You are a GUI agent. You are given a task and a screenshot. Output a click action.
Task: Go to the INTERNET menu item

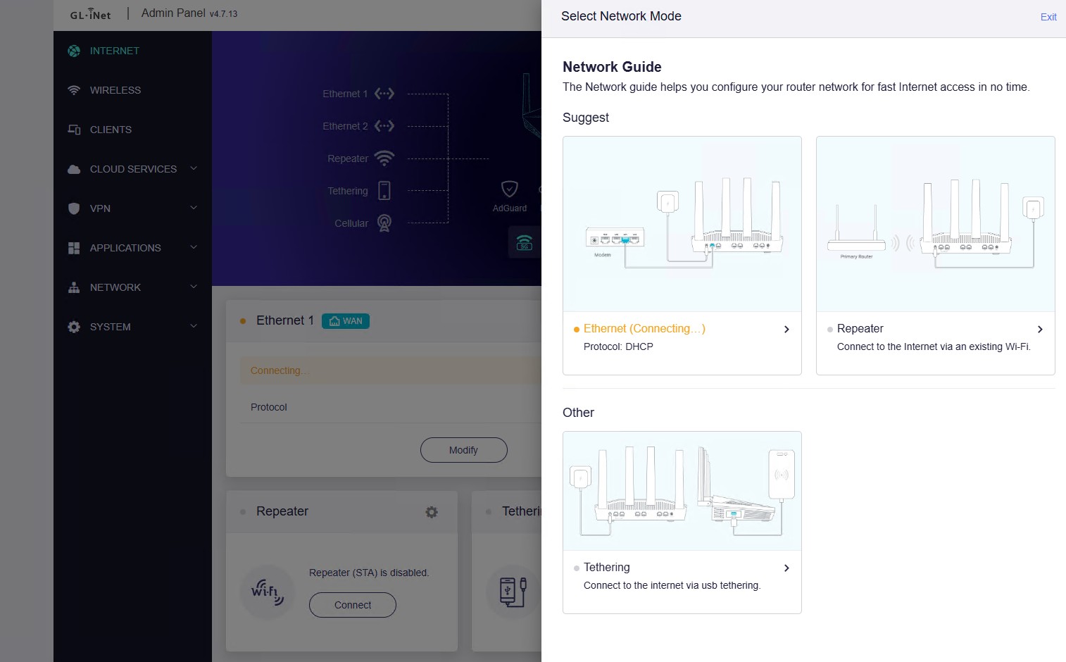pyautogui.click(x=115, y=51)
